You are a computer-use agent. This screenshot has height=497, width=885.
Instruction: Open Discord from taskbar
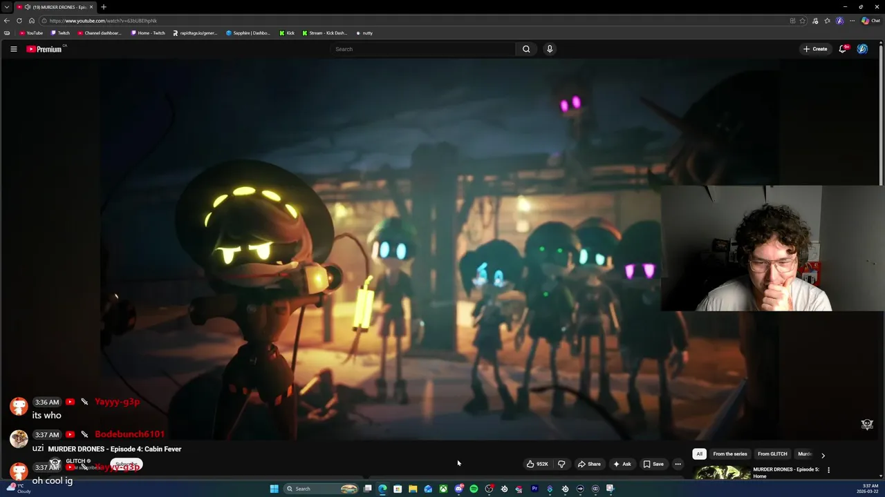pos(458,489)
